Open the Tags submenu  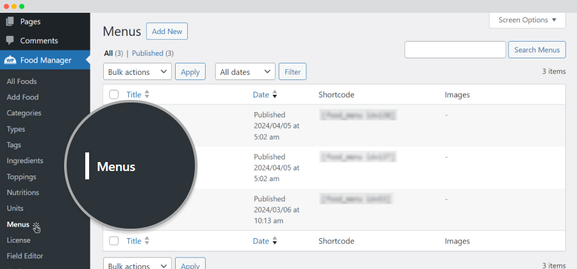coord(13,145)
